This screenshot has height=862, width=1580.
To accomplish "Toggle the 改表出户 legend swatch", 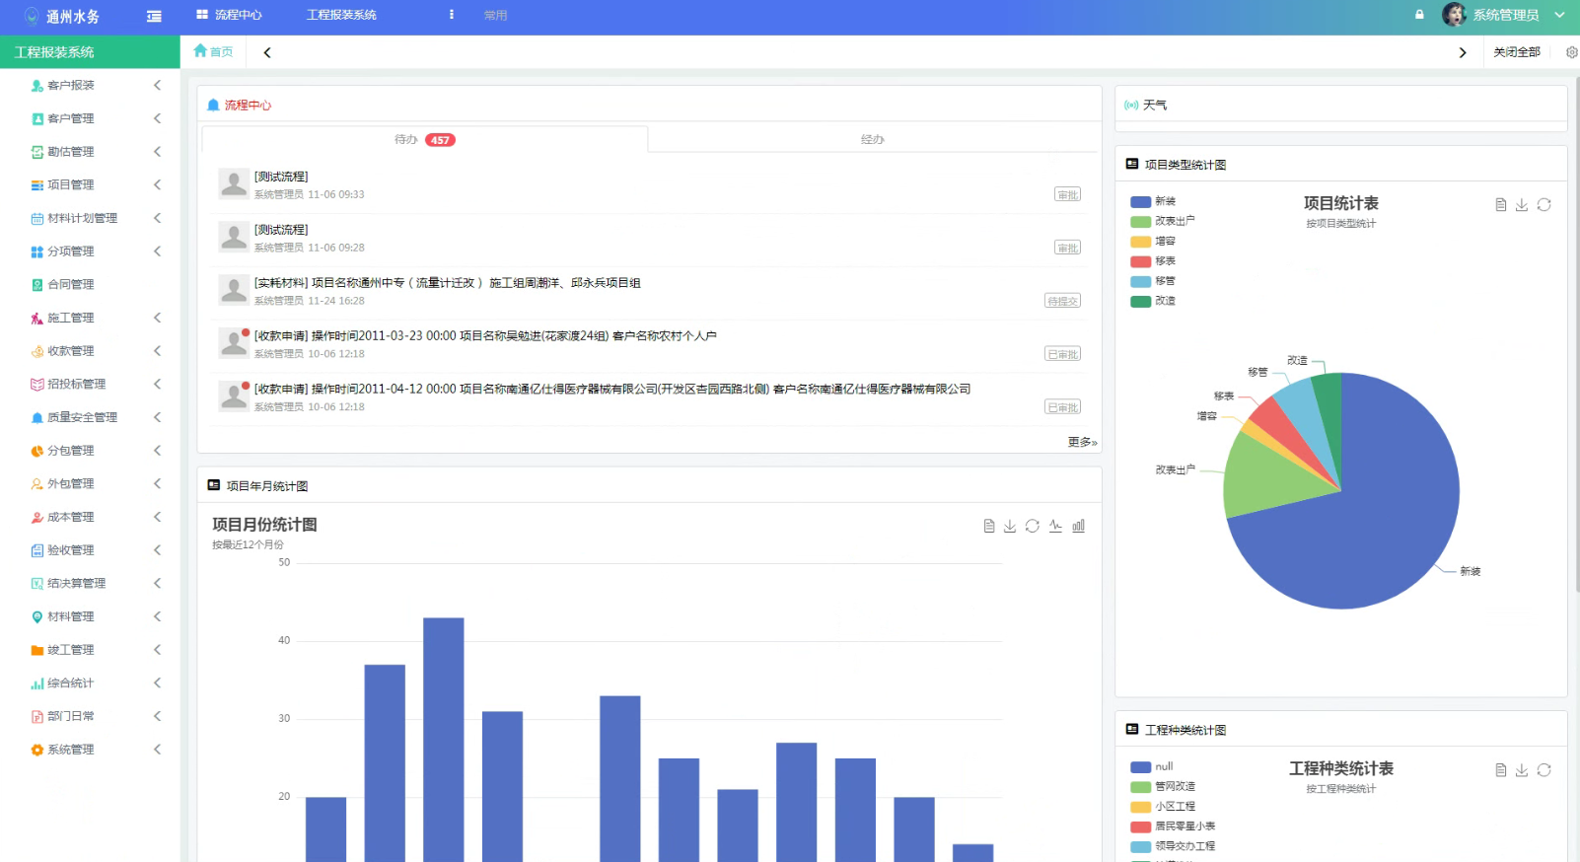I will point(1141,222).
